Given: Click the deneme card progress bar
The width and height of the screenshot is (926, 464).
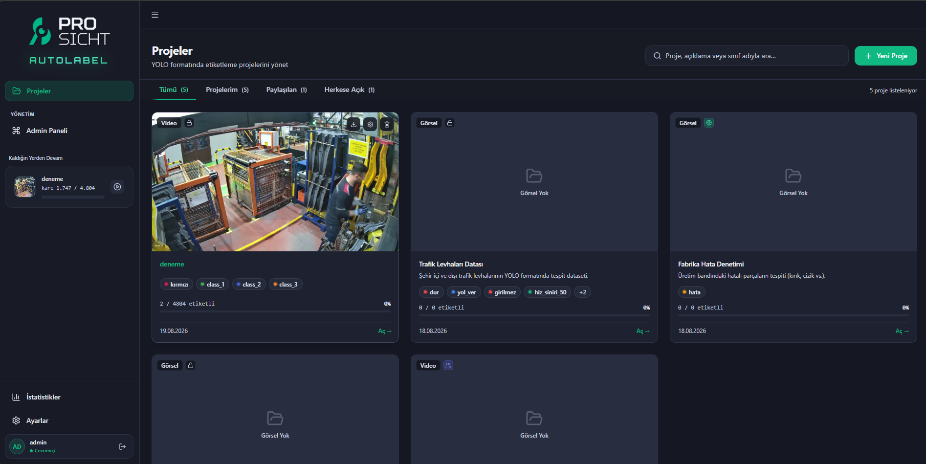Looking at the screenshot, I should (275, 311).
